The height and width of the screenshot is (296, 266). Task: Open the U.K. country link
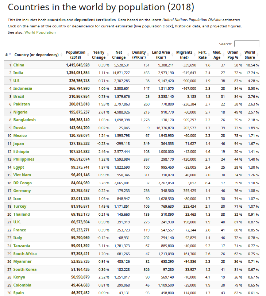point(17,222)
